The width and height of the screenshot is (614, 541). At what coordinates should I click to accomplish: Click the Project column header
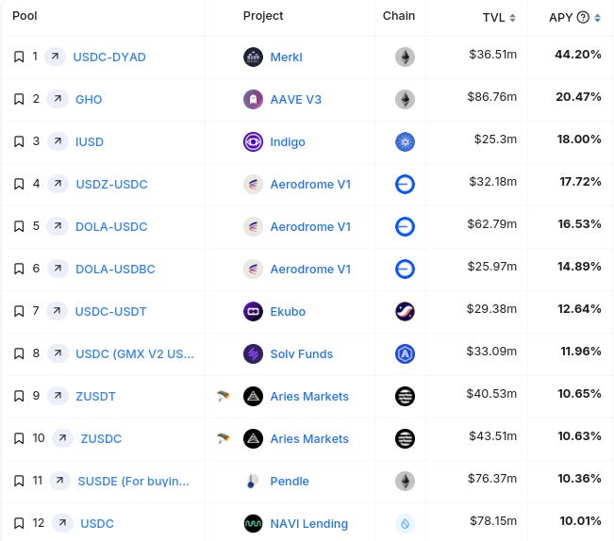coord(263,16)
